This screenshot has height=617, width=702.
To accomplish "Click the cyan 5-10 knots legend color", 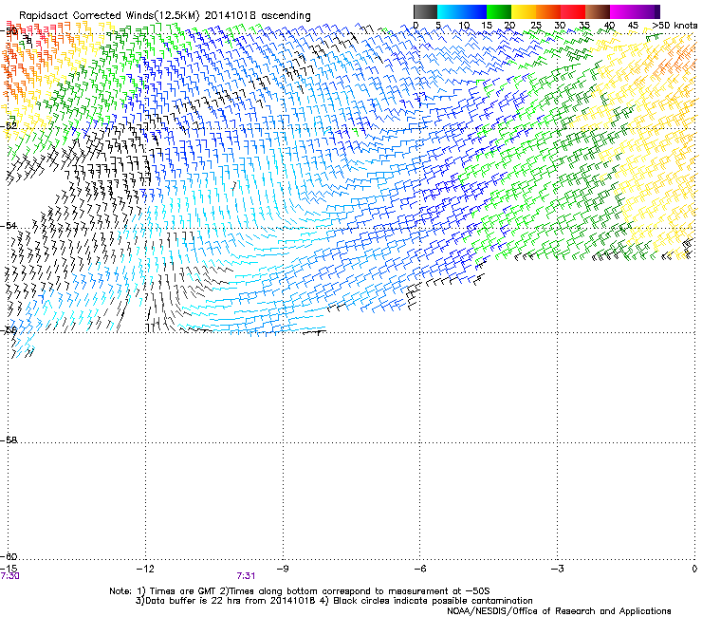I will (450, 11).
